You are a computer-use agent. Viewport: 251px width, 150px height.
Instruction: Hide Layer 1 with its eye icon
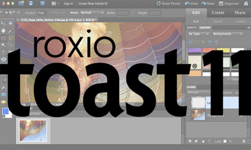point(188,102)
